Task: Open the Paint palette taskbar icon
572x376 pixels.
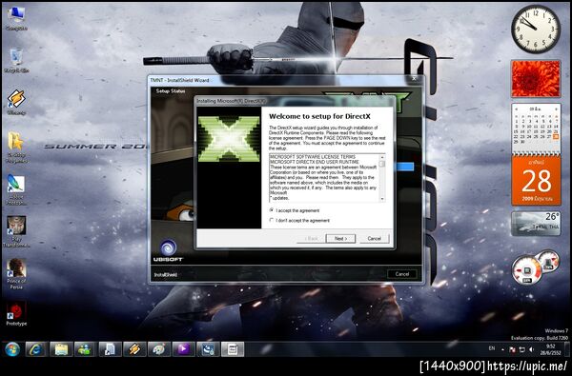Action: pyautogui.click(x=158, y=349)
